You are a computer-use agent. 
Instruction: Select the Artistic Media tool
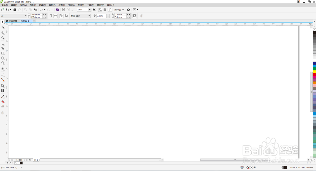click(3, 48)
